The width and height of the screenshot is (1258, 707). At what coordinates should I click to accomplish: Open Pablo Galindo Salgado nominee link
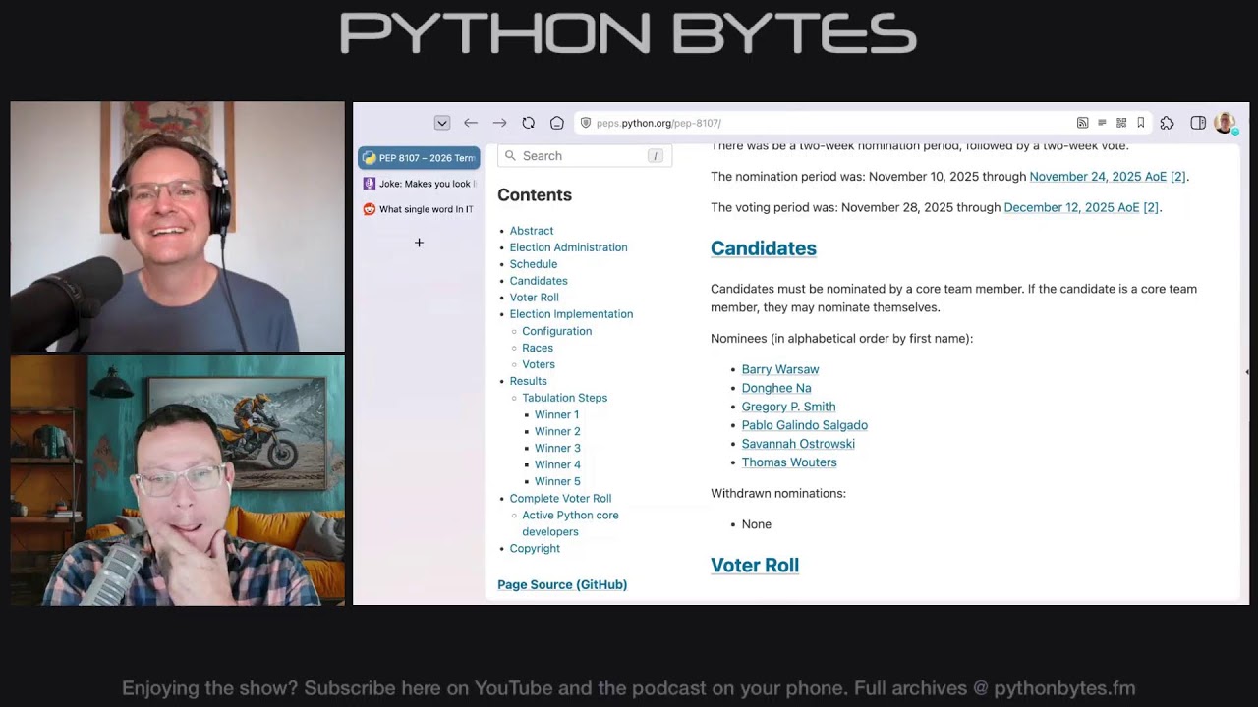[x=805, y=425]
